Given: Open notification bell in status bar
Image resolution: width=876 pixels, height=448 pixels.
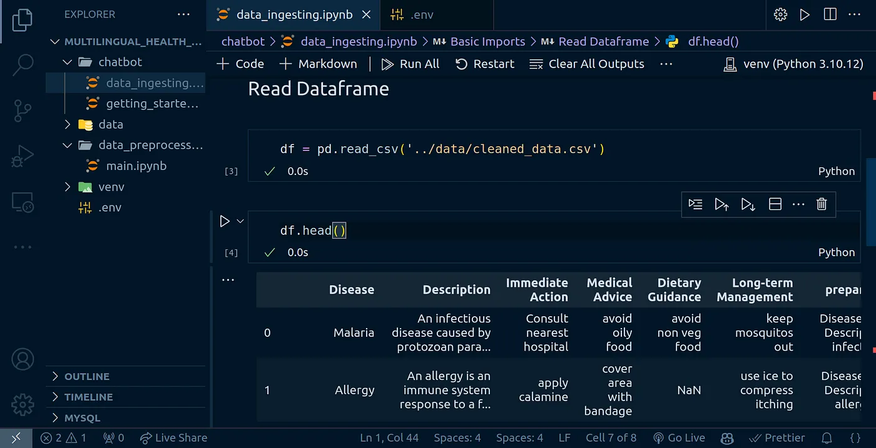Looking at the screenshot, I should click(827, 438).
